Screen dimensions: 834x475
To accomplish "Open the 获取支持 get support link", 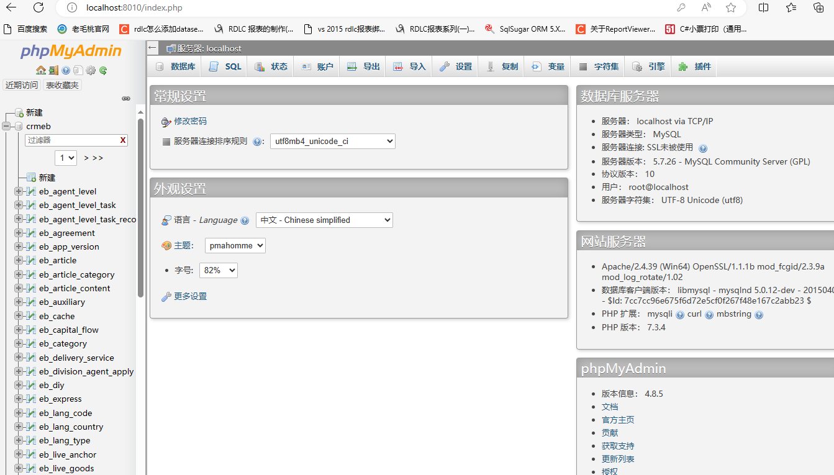I will [x=618, y=446].
